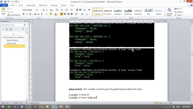193x109 pixels.
Task: Apply subscript formatting
Action: pos(39,14)
